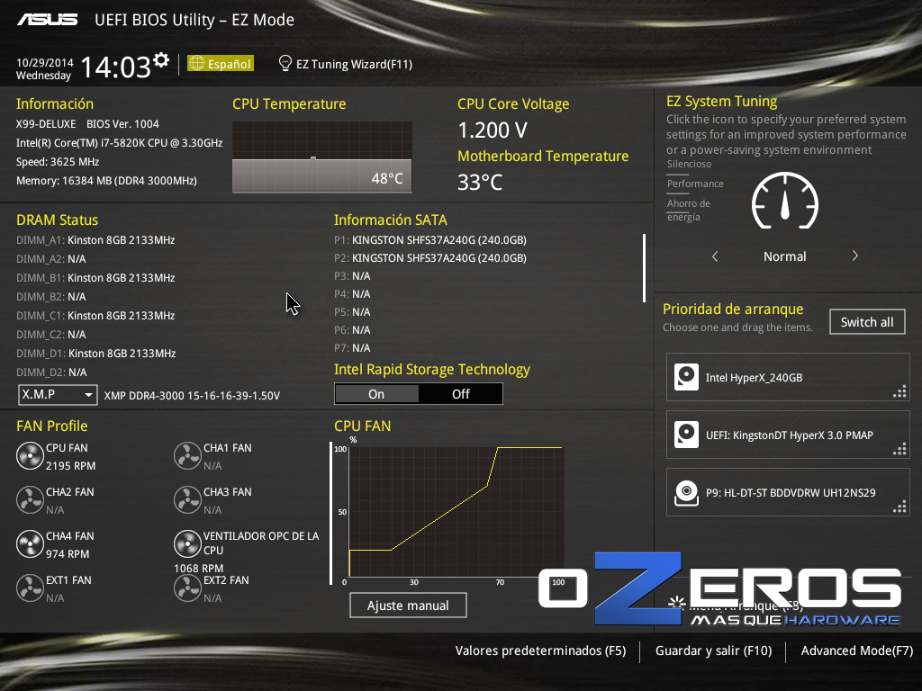This screenshot has width=922, height=691.
Task: Select the Silencioso tuning option
Action: tap(689, 164)
